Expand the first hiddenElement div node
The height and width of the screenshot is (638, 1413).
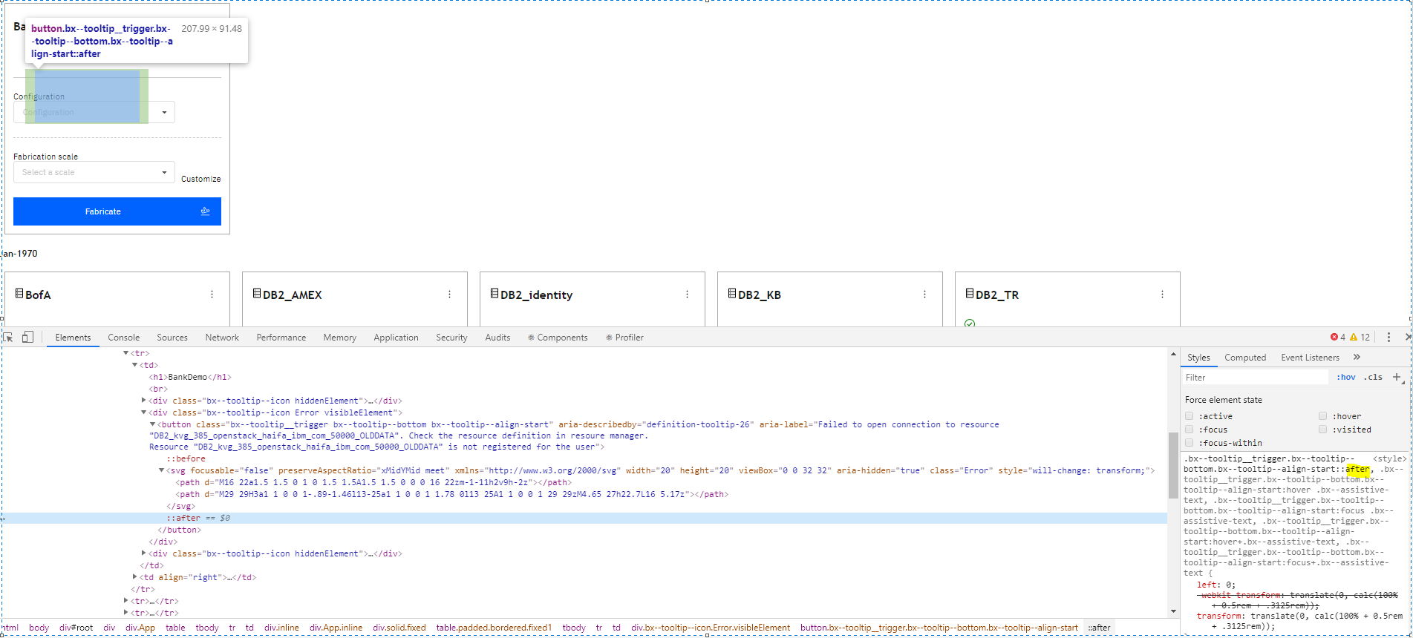click(x=144, y=401)
